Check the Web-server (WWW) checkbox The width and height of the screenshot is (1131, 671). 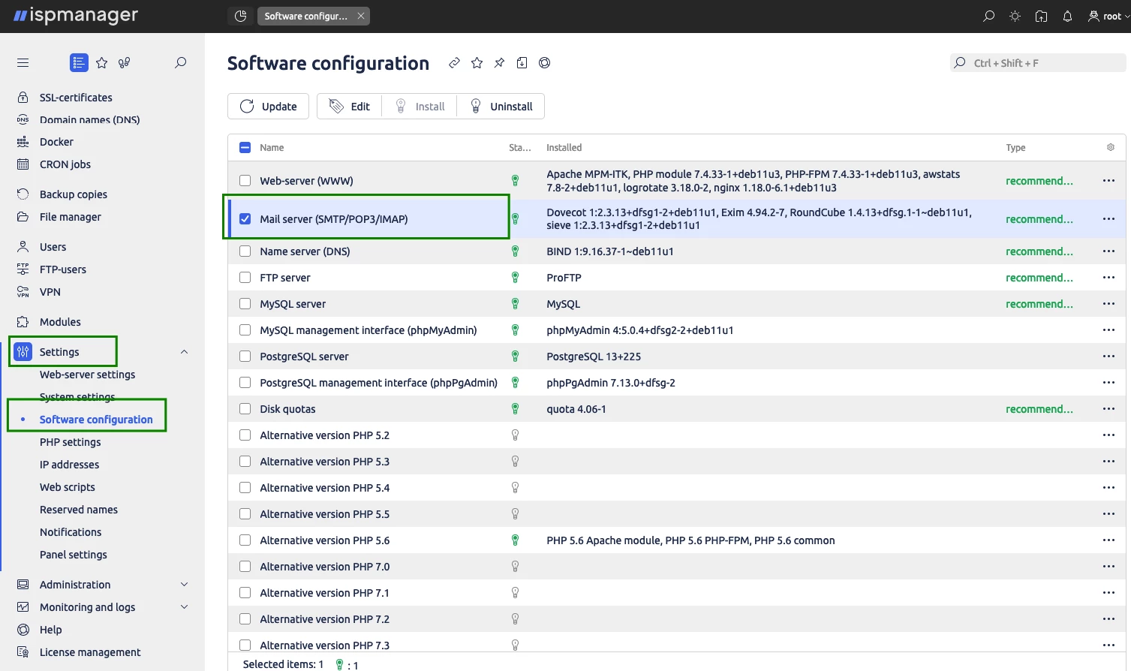(245, 180)
